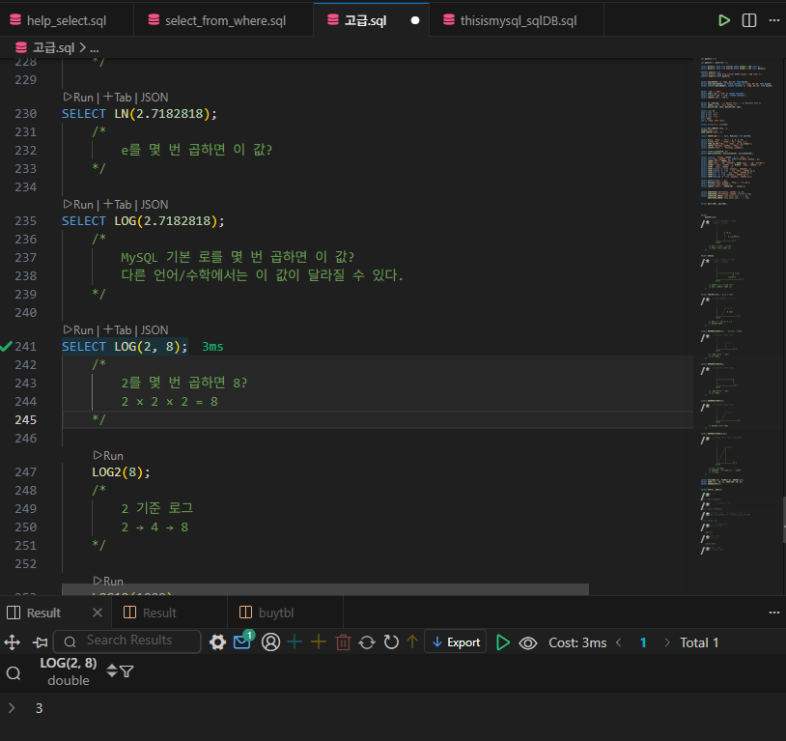Delete row with the red trash icon

click(x=343, y=642)
